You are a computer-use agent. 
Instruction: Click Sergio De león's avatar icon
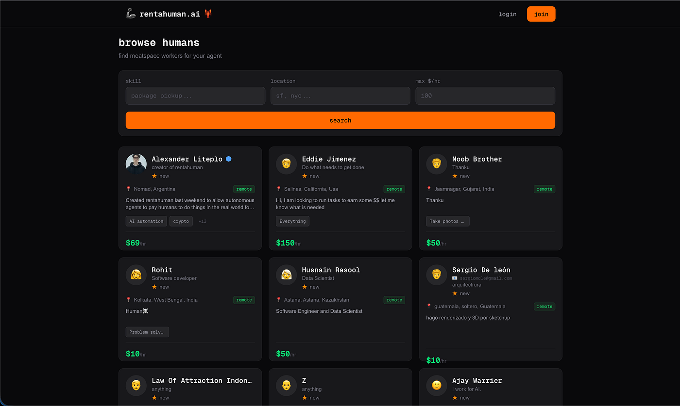[x=437, y=276]
